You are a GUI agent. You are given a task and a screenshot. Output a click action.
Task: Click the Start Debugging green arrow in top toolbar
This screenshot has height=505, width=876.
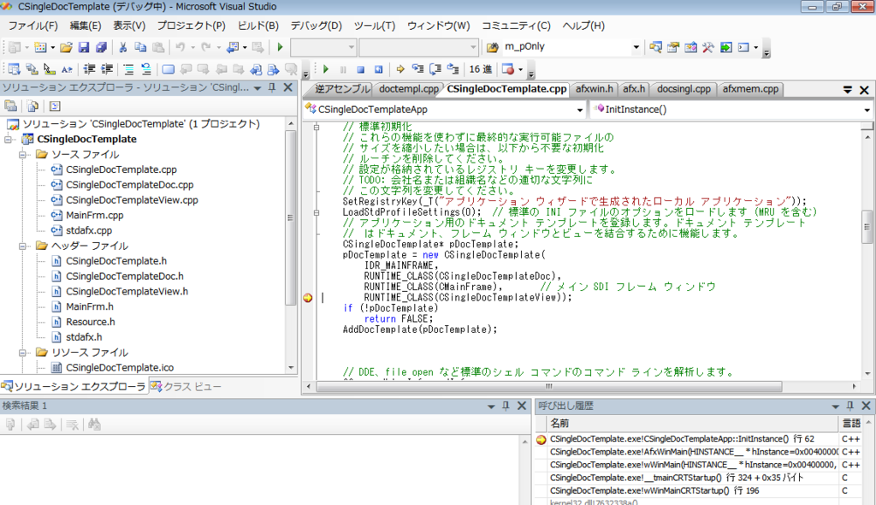pyautogui.click(x=281, y=48)
